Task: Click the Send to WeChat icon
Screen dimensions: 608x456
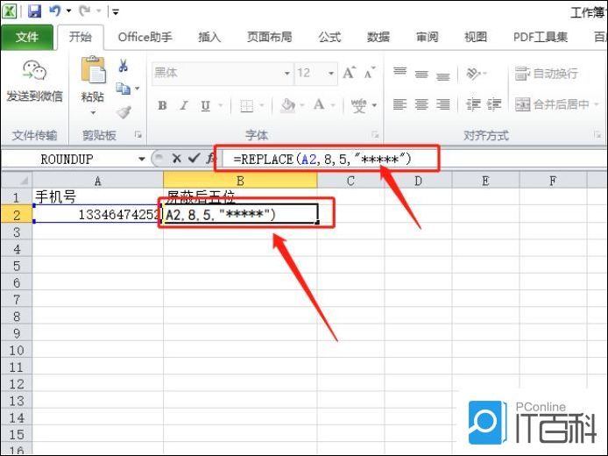Action: (x=34, y=71)
